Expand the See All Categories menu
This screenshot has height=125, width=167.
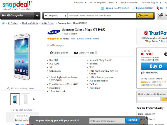[20, 16]
